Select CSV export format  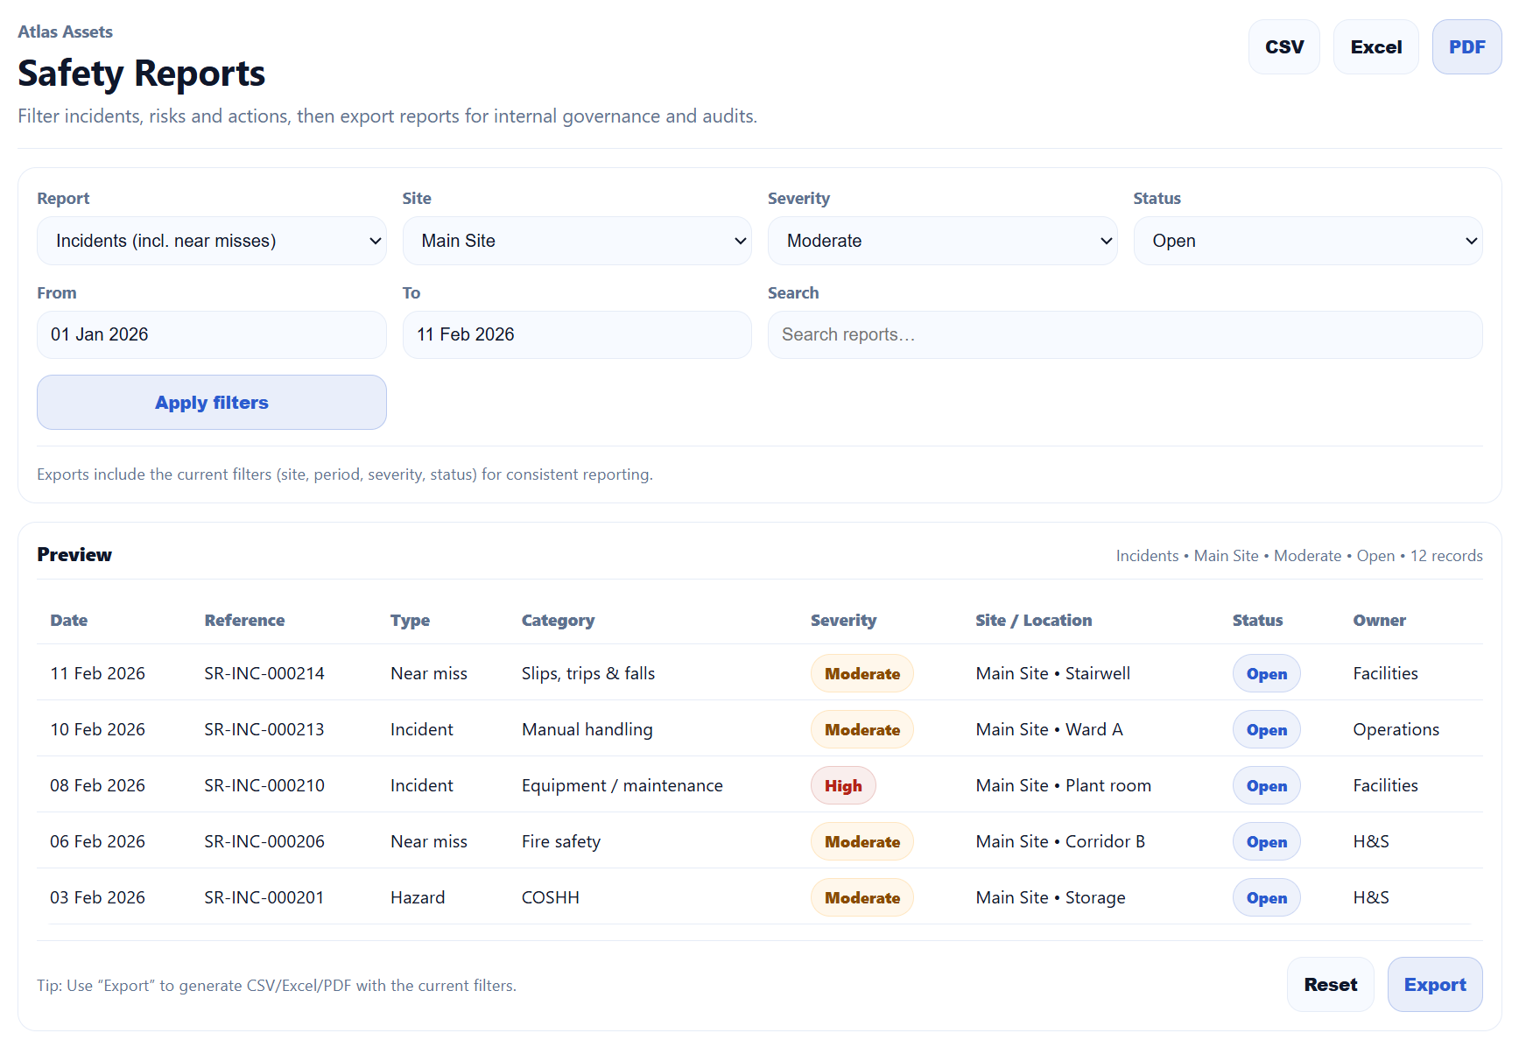pyautogui.click(x=1283, y=47)
